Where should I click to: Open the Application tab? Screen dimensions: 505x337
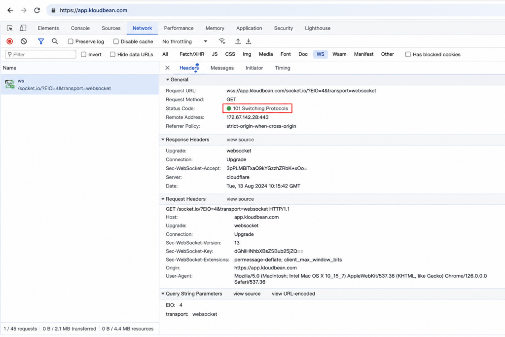click(249, 28)
